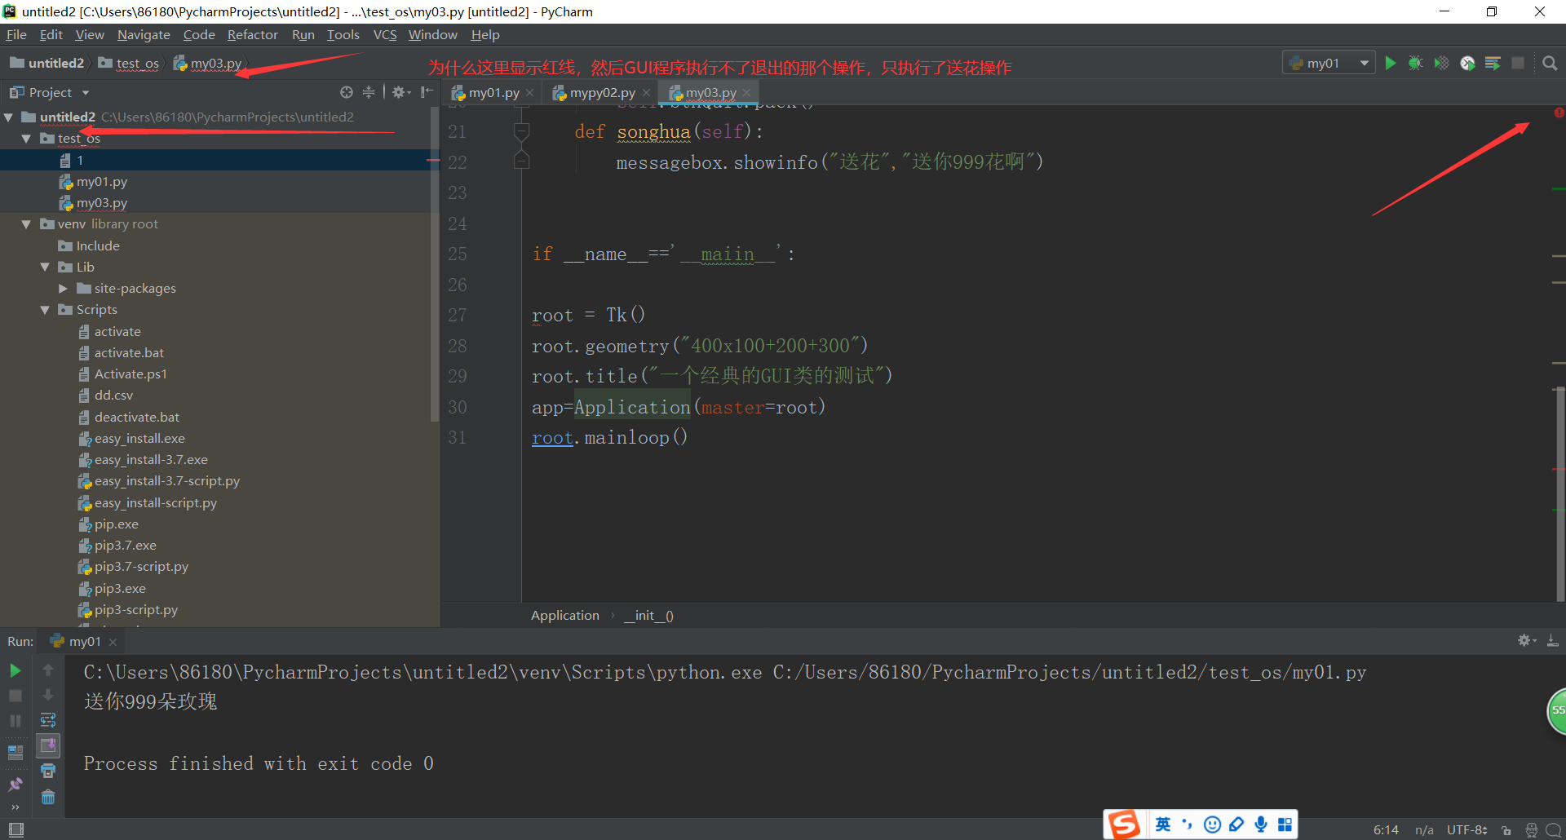
Task: Expand the site-packages folder
Action: point(63,289)
